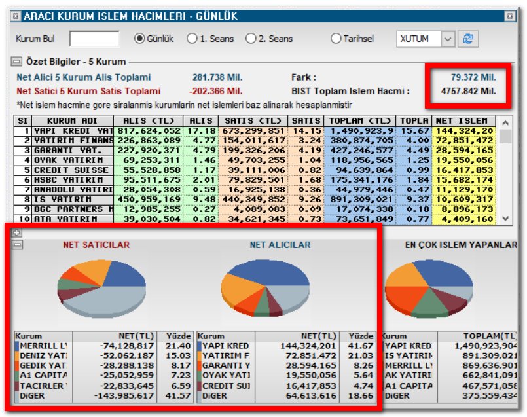Select CREDIT SUISSE row in table
This screenshot has height=417, width=527.
click(255, 170)
